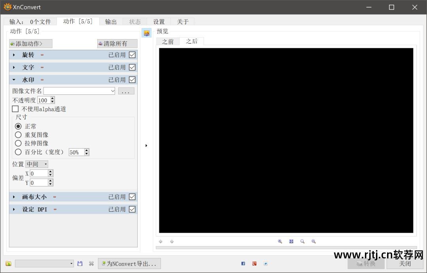Expand the 画布大小 action section
Screen dimensions: 427x273
tap(14, 197)
